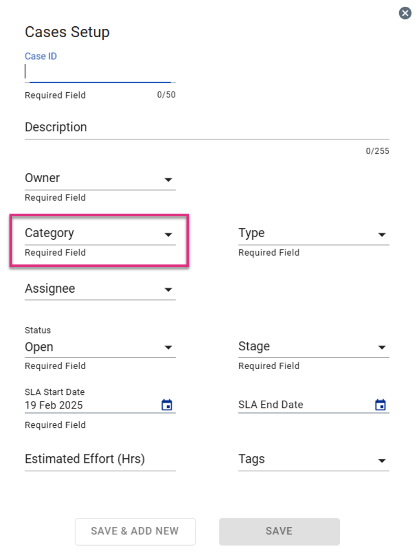This screenshot has width=418, height=553.
Task: Click the Status field label
Action: click(x=38, y=330)
